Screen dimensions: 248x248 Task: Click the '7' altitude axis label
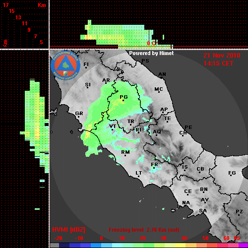35,36
